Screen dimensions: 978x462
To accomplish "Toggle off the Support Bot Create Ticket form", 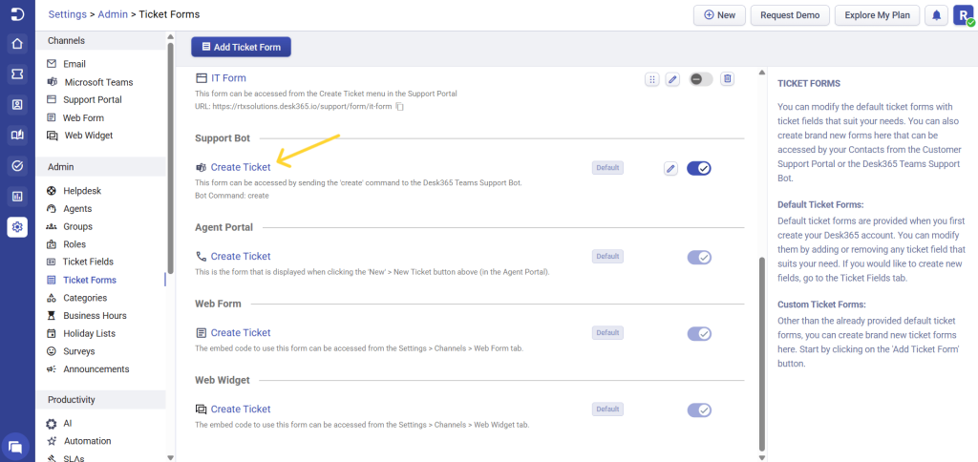I will pyautogui.click(x=699, y=168).
